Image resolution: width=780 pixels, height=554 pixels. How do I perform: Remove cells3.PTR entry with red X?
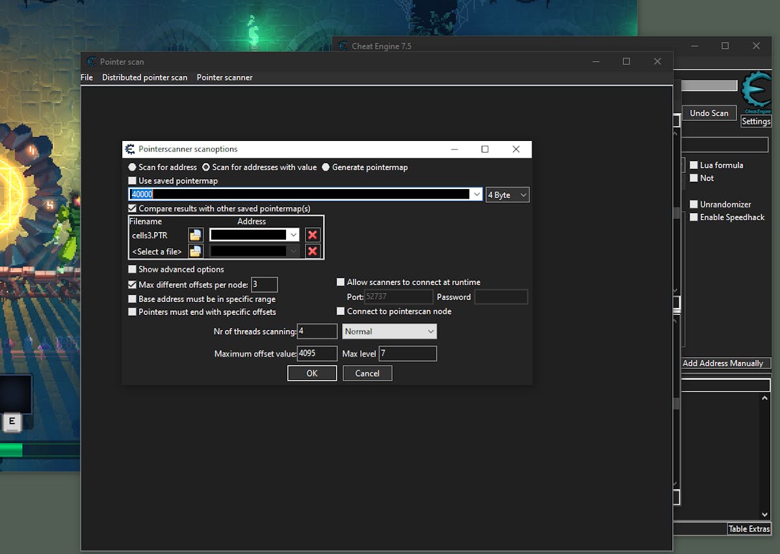313,235
